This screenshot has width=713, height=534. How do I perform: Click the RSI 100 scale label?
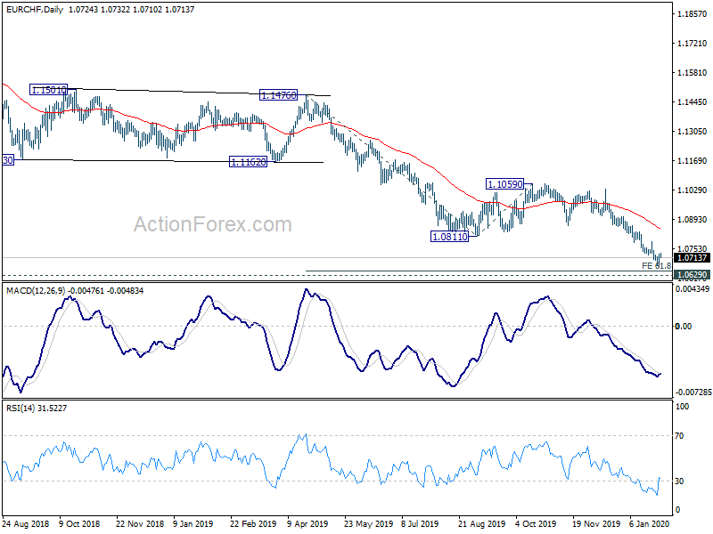(682, 407)
